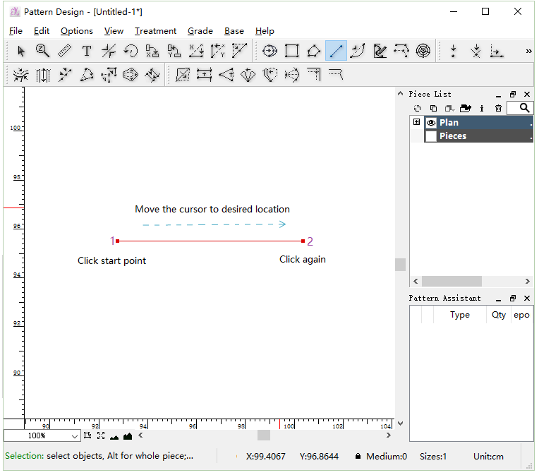
Task: Click the spiral circle tool icon
Action: tap(423, 51)
